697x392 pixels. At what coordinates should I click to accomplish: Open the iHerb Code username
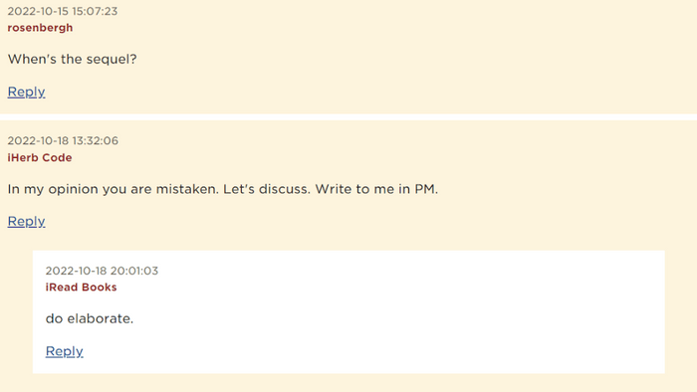click(40, 157)
